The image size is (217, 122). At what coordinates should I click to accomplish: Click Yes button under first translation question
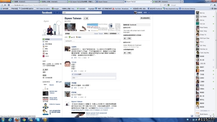click(125, 38)
